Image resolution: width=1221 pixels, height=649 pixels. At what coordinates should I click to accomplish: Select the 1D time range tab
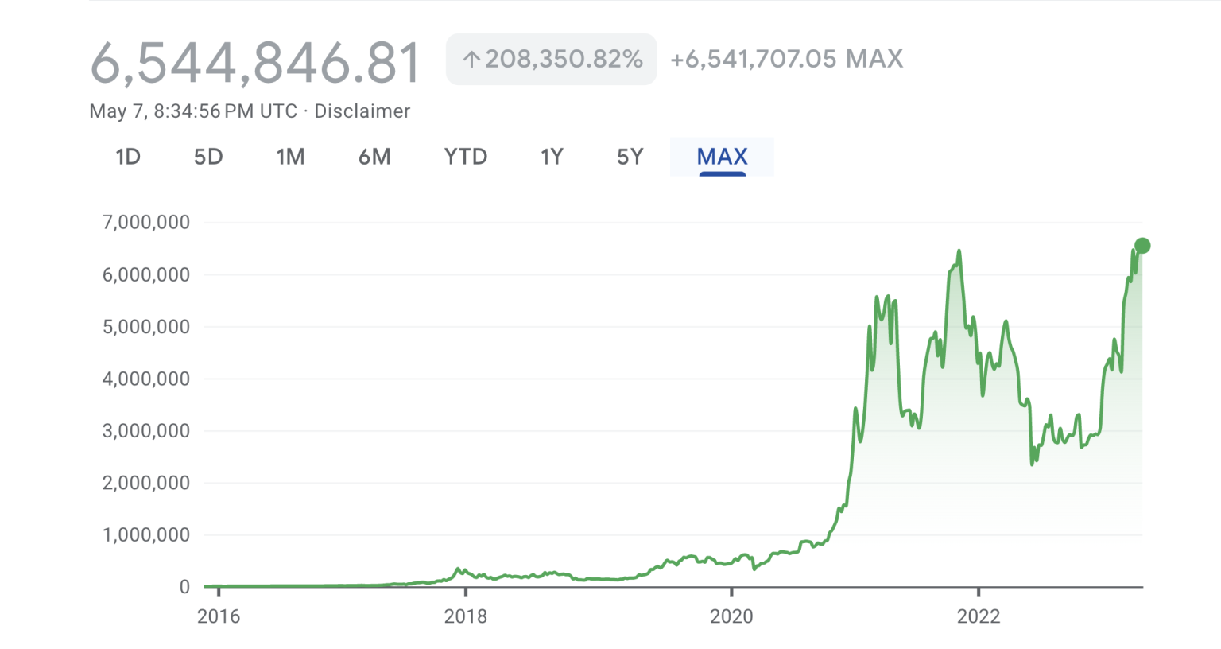128,157
